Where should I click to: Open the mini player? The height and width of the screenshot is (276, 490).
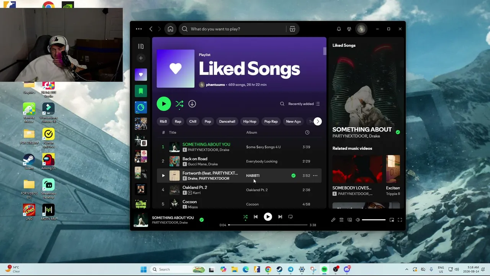(x=392, y=220)
